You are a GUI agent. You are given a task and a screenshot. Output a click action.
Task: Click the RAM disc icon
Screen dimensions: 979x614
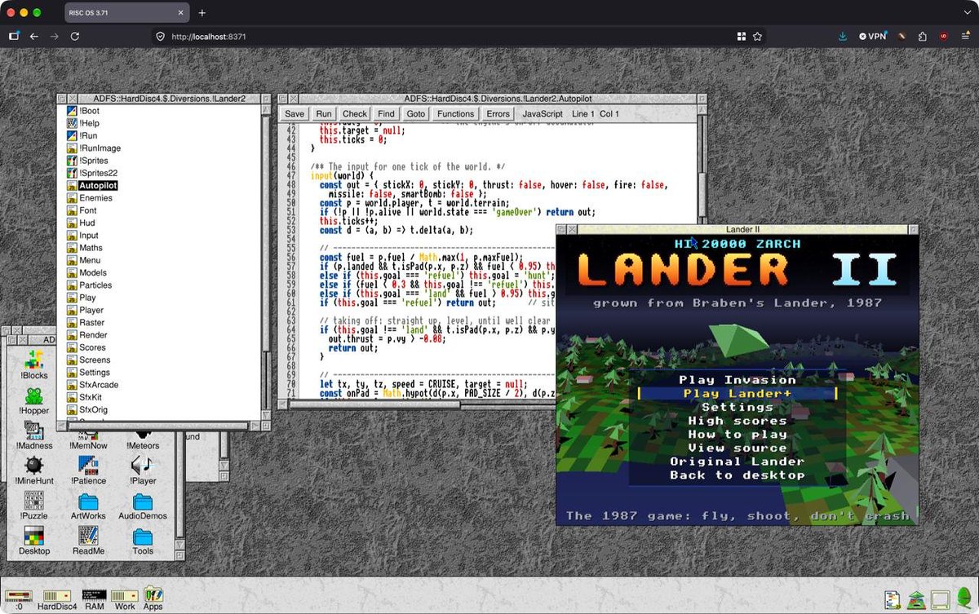(95, 599)
